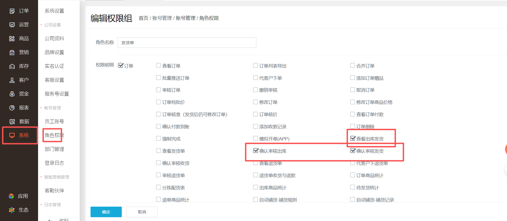Click the 确定 confirm button
The height and width of the screenshot is (221, 507).
point(106,212)
